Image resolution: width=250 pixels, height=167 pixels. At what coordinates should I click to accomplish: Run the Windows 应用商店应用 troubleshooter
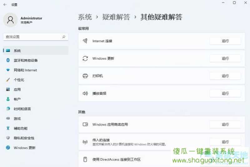click(x=225, y=124)
